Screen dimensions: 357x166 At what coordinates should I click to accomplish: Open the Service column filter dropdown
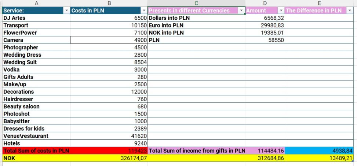click(66, 11)
